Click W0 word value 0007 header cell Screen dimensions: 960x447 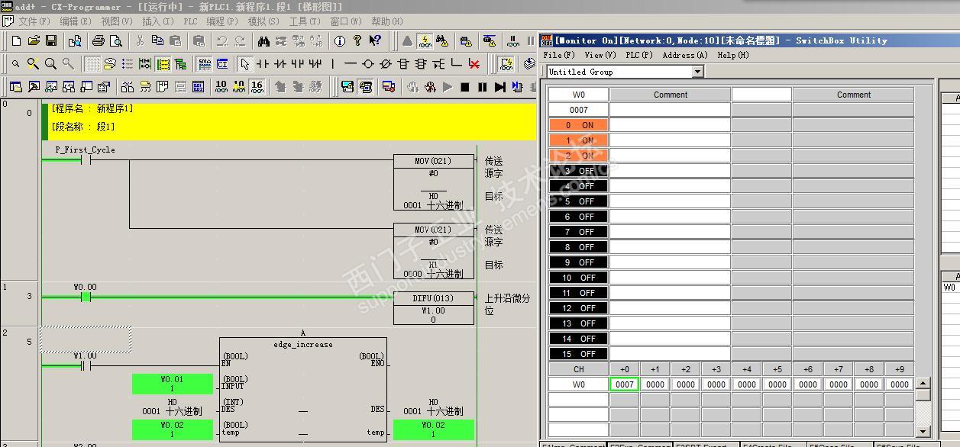tap(578, 110)
